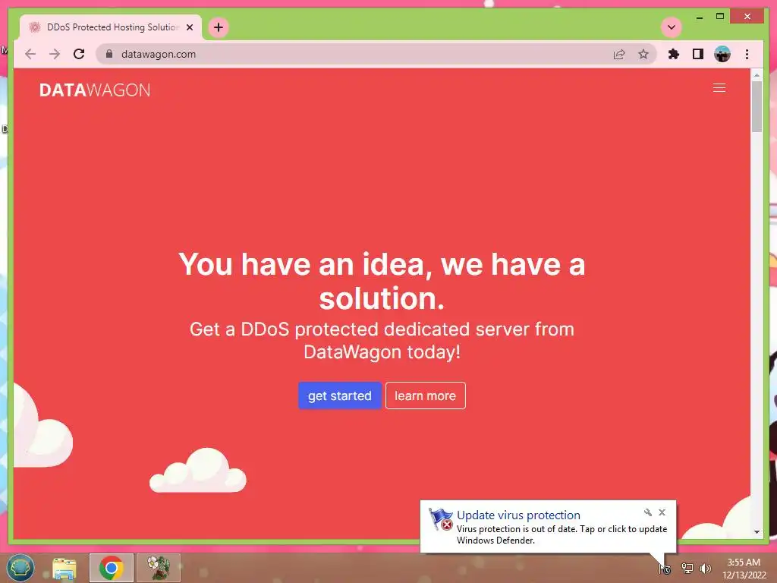The height and width of the screenshot is (583, 777).
Task: Click the get started button
Action: (339, 395)
